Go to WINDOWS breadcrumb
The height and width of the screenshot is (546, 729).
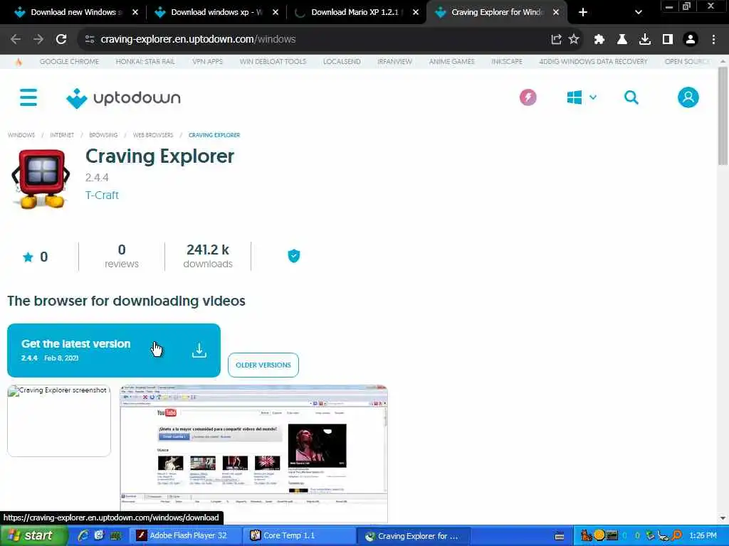pos(21,135)
